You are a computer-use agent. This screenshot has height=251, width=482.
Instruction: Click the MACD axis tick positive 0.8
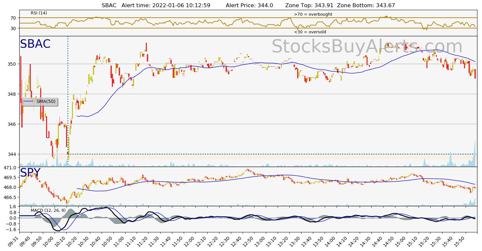point(13,212)
